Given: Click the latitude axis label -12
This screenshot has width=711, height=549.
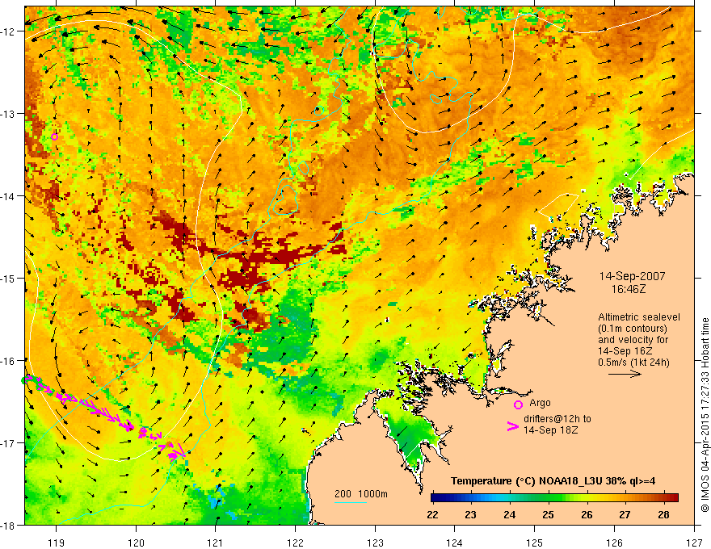Looking at the screenshot, I should [x=8, y=31].
